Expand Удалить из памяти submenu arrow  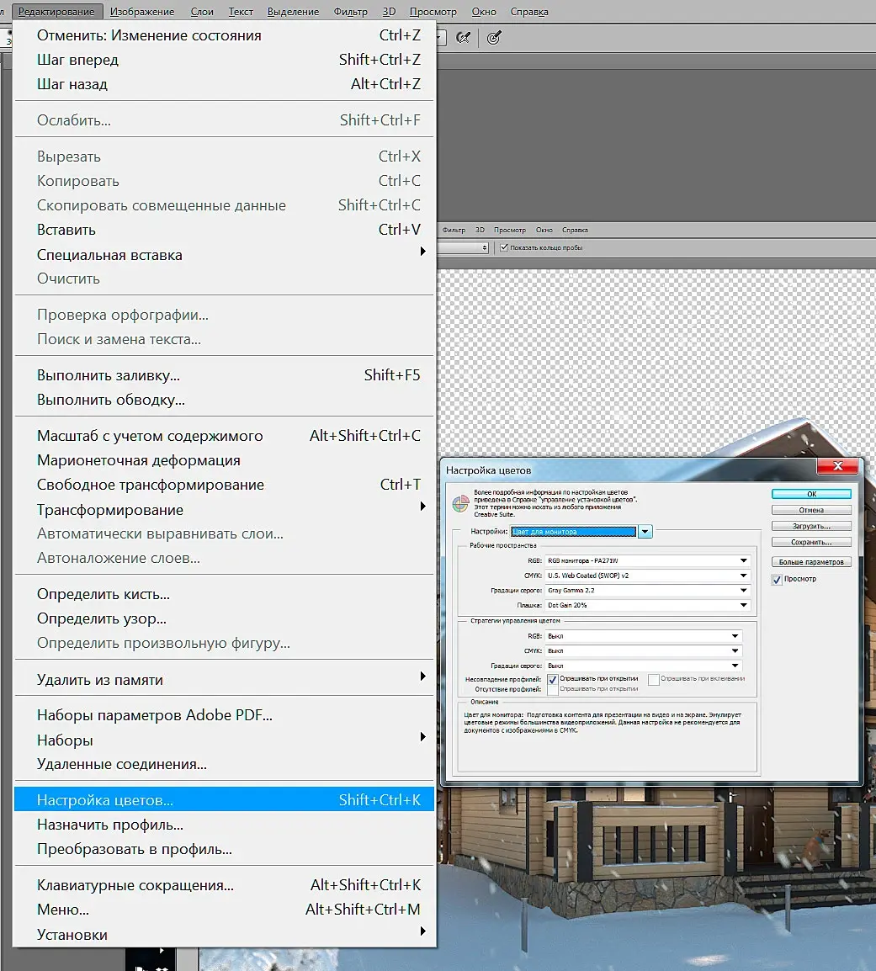422,677
